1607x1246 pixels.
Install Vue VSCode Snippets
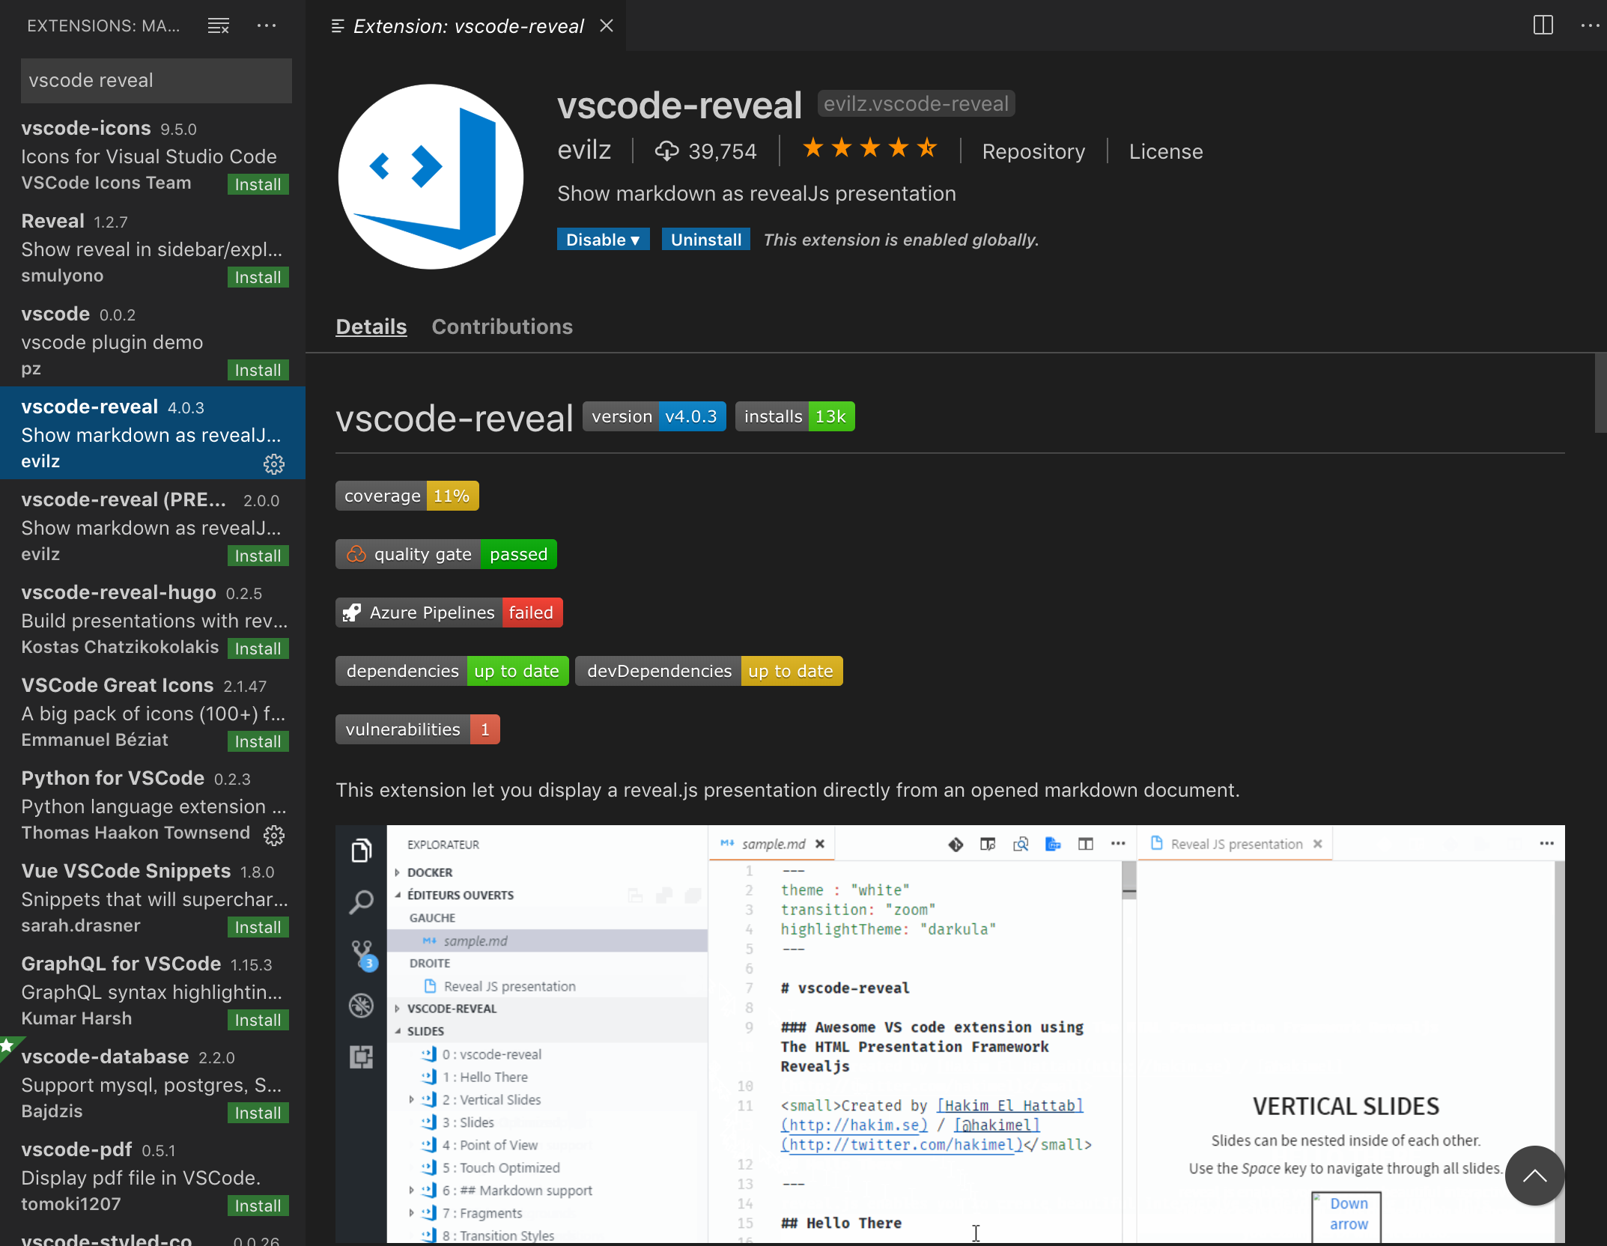[258, 927]
